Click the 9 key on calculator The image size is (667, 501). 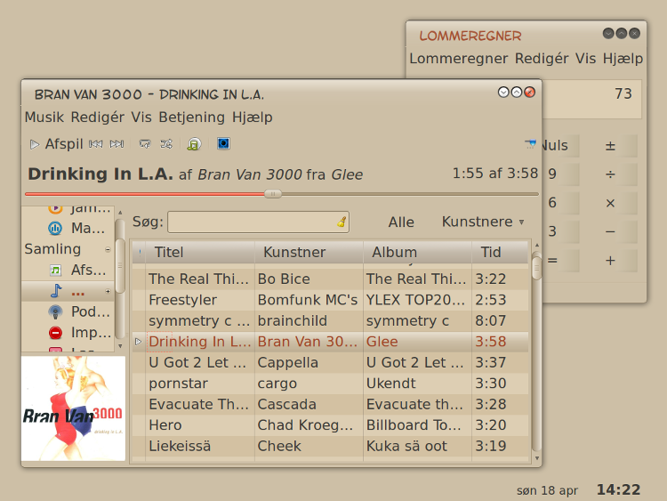pos(560,174)
